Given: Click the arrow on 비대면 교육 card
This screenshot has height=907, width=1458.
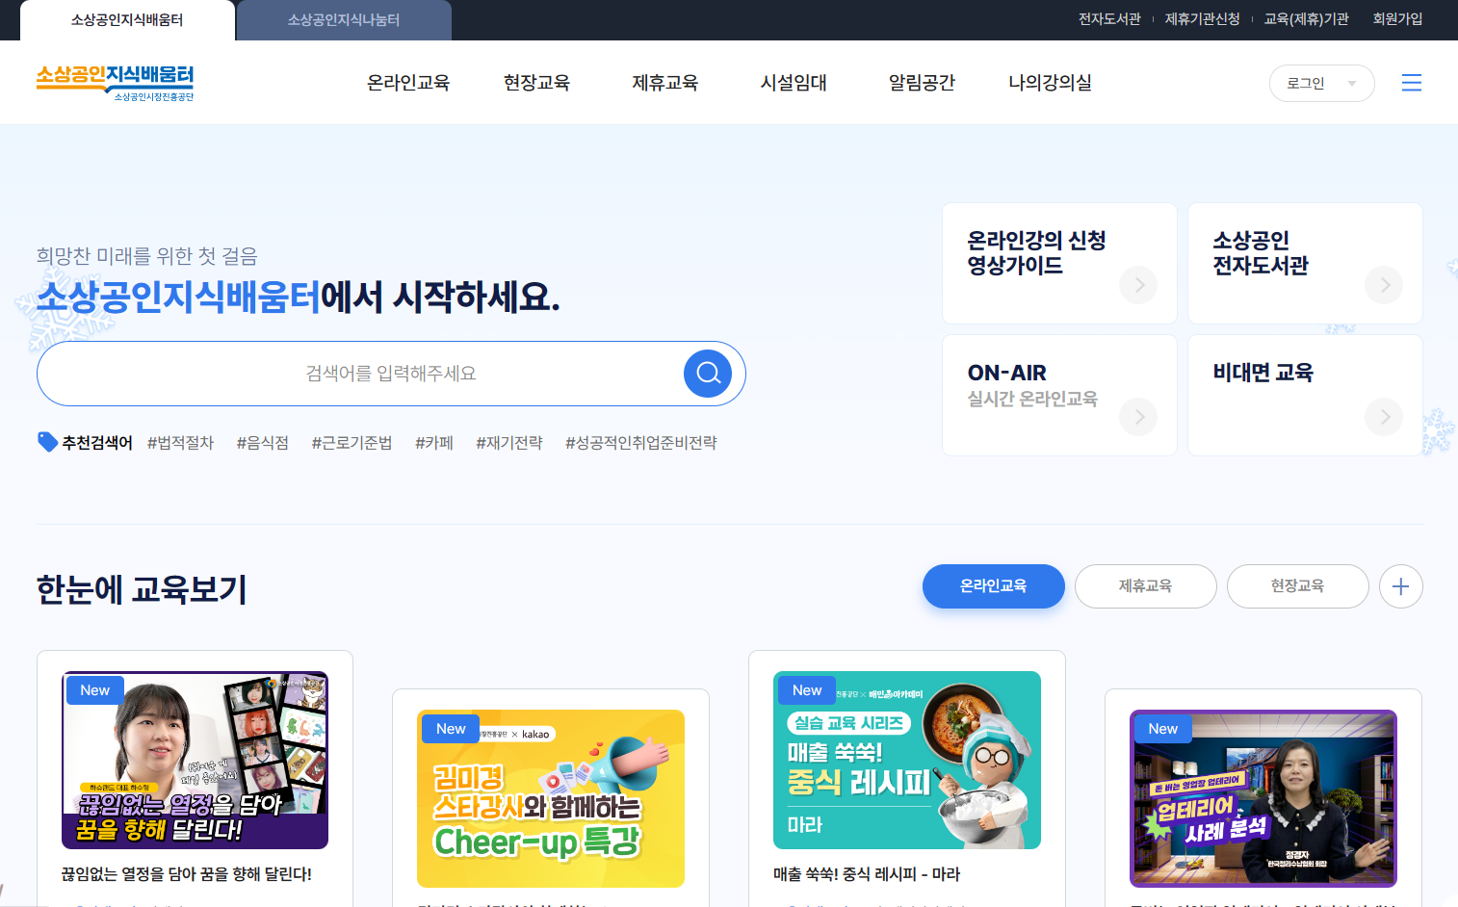Looking at the screenshot, I should pos(1384,417).
